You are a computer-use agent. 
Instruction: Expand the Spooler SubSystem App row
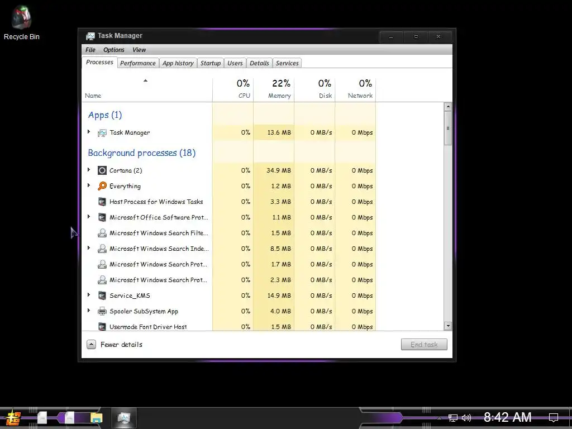coord(89,311)
